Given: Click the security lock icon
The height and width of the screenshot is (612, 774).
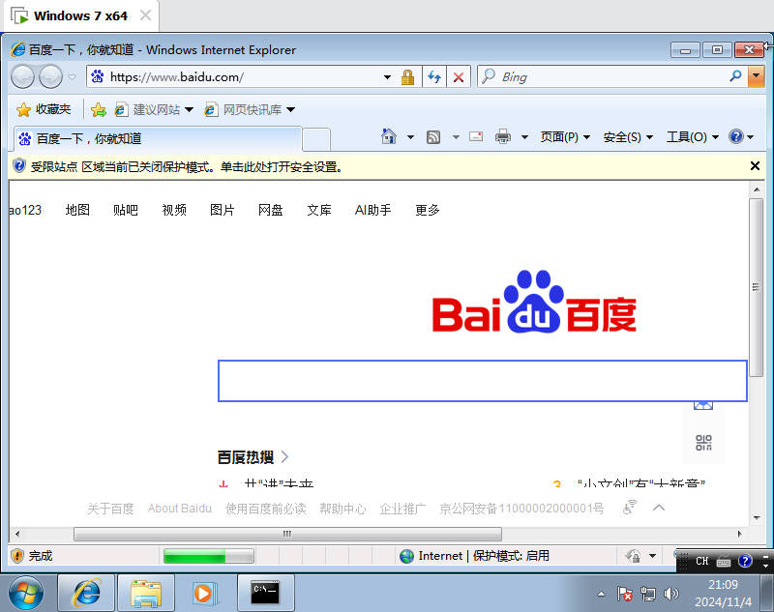Looking at the screenshot, I should pyautogui.click(x=407, y=77).
